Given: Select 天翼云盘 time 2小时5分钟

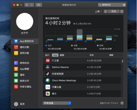Looking at the screenshot, I should pos(93,87).
